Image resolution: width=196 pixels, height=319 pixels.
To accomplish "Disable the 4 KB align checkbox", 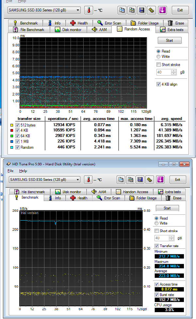I will 159,84.
